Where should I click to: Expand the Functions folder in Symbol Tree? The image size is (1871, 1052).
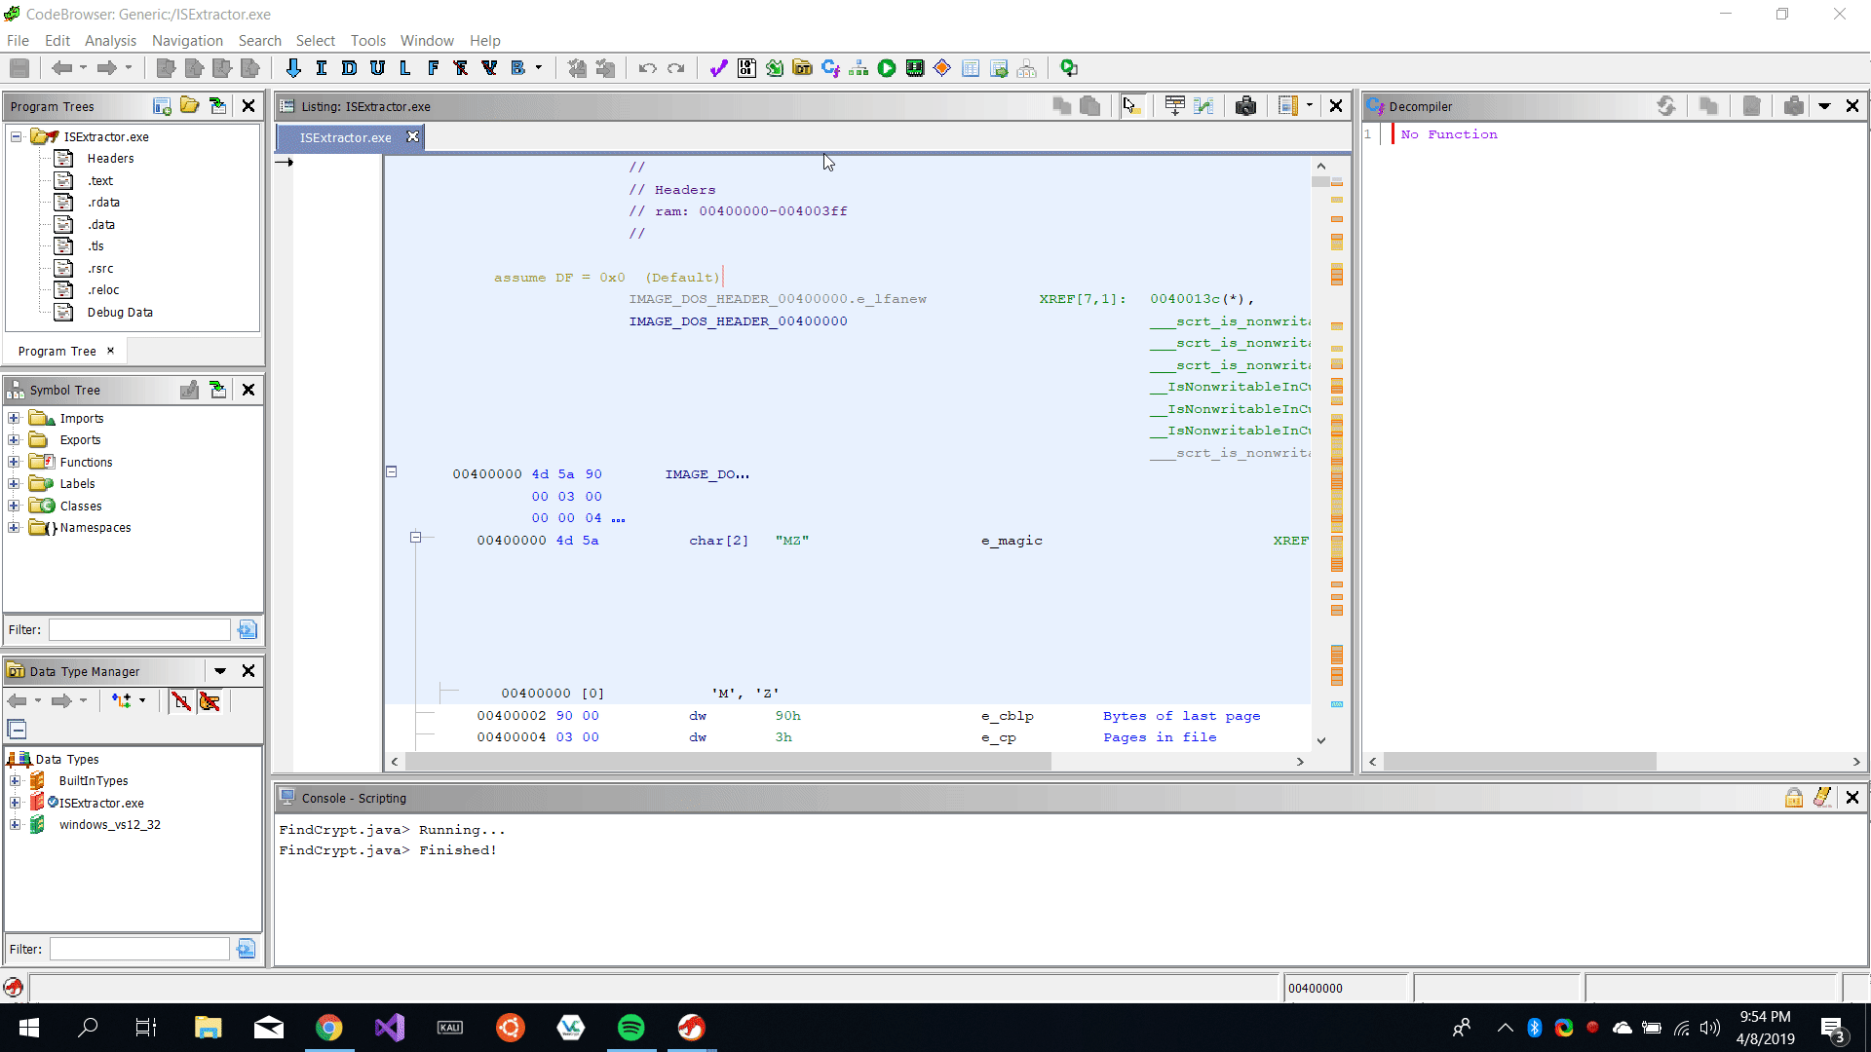(x=15, y=462)
